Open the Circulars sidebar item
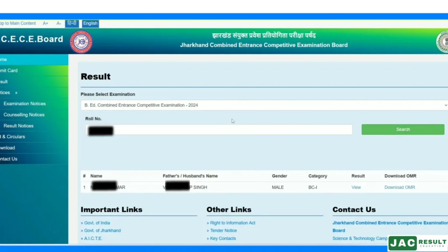The height and width of the screenshot is (252, 448). click(34, 137)
